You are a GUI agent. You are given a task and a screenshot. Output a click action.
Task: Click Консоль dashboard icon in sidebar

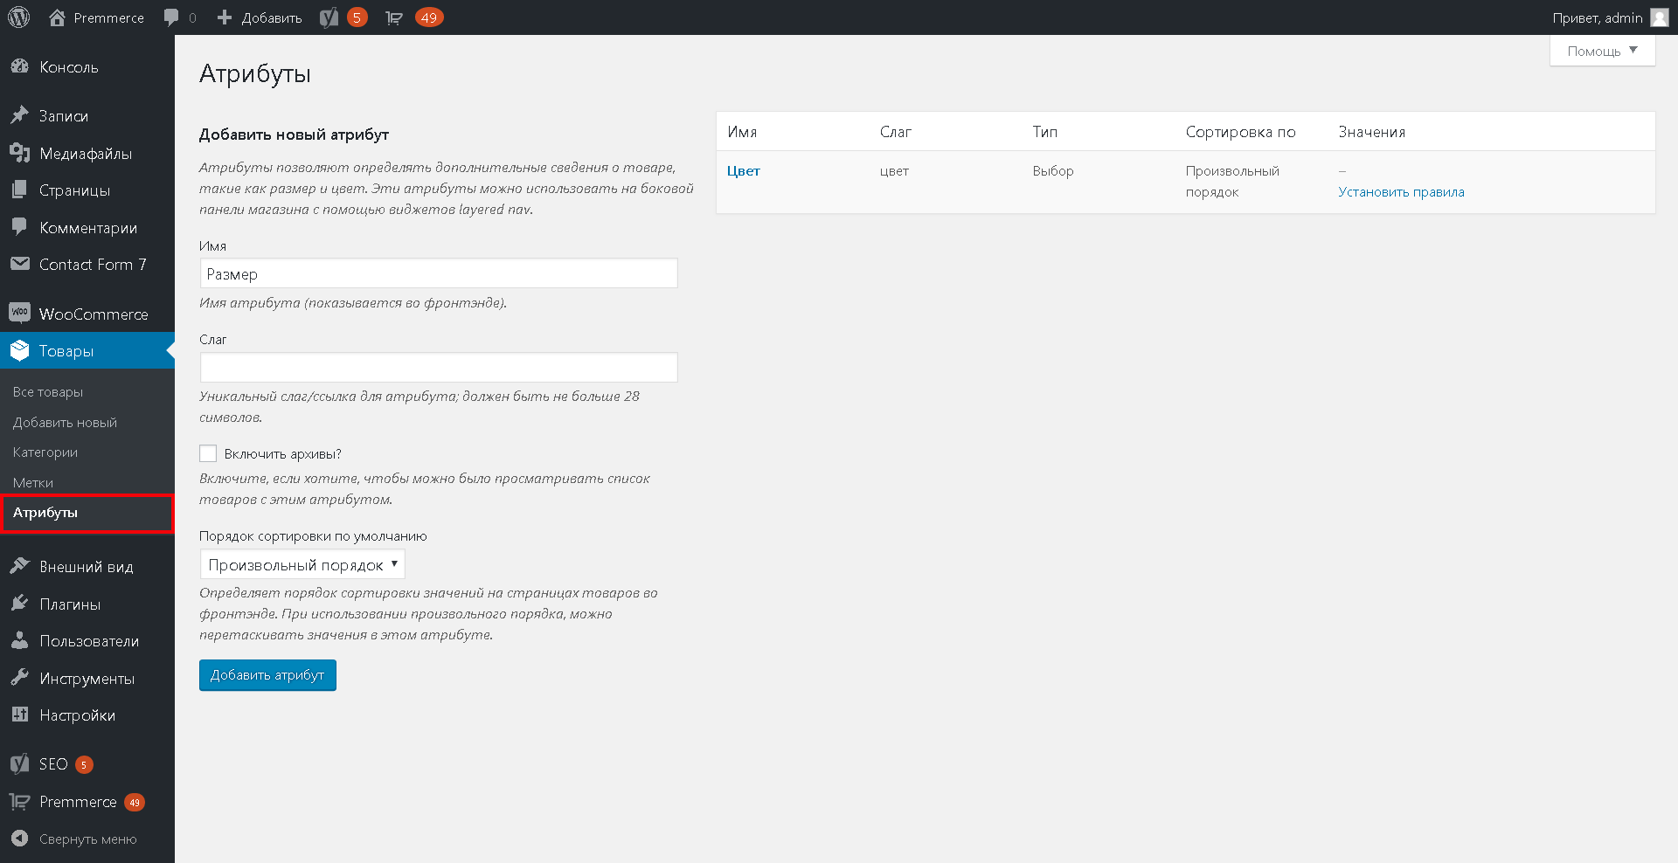coord(19,66)
